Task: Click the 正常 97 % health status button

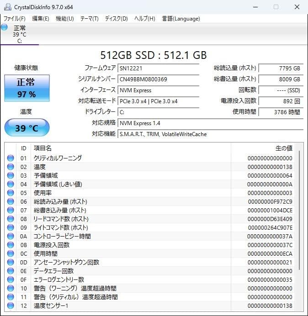Action: pos(27,88)
